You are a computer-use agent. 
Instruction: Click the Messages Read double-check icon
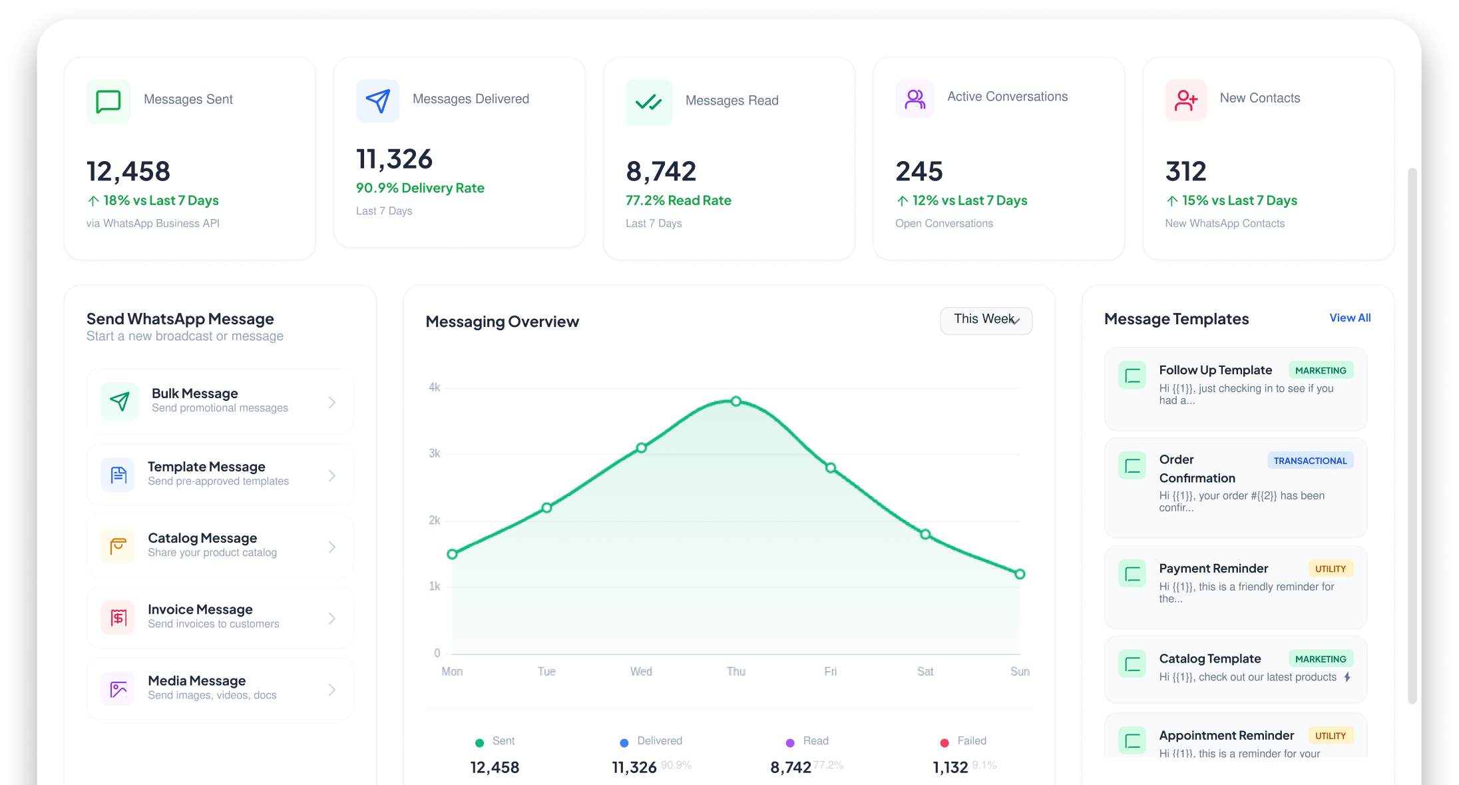(x=648, y=102)
